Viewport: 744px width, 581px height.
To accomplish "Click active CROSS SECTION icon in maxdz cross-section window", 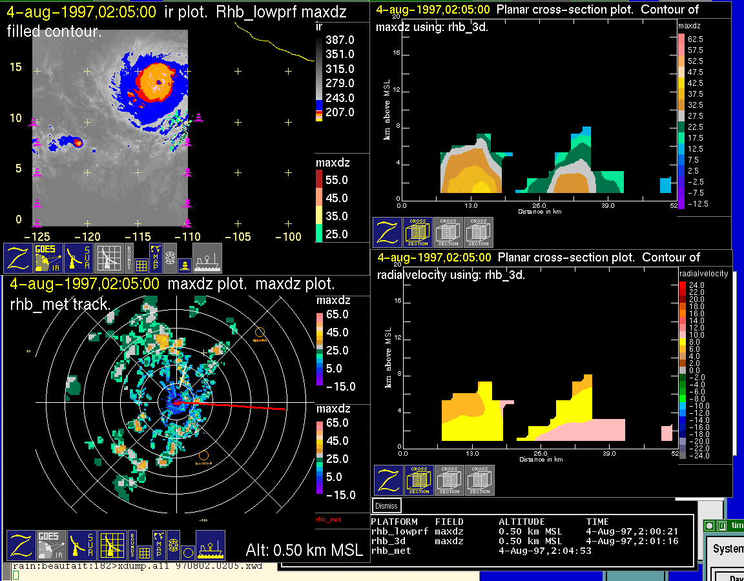I will tap(418, 232).
